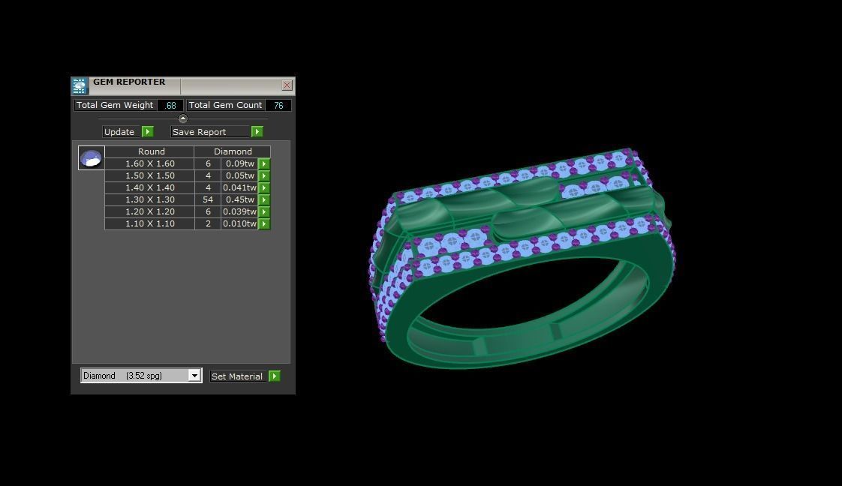Viewport: 842px width, 486px height.
Task: Select the 1.10 X 1.10 size cell
Action: point(150,223)
